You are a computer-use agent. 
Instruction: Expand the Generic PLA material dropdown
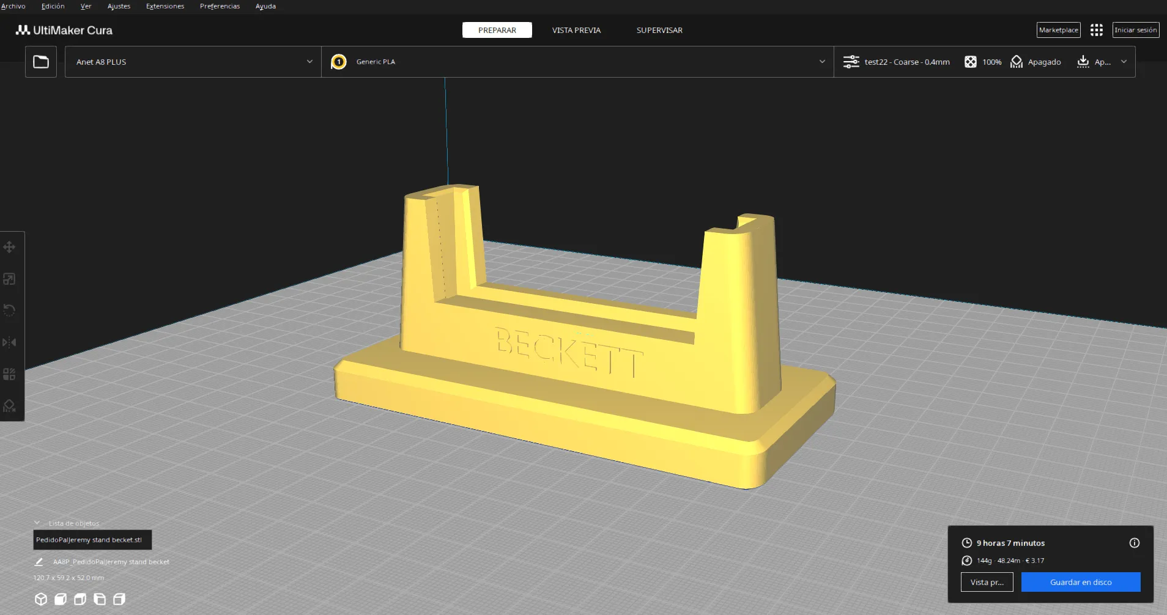click(822, 62)
